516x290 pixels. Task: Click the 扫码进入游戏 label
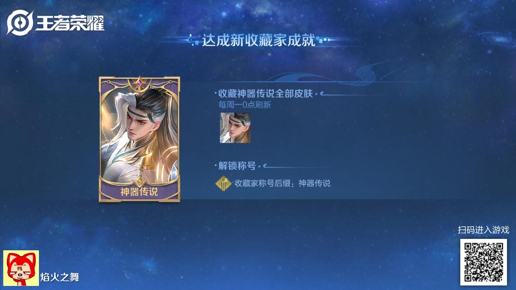point(483,230)
